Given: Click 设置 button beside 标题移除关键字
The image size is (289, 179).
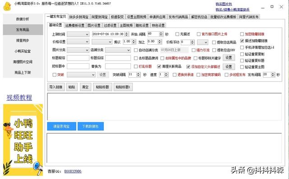Looking at the screenshot, I should click(x=229, y=58).
